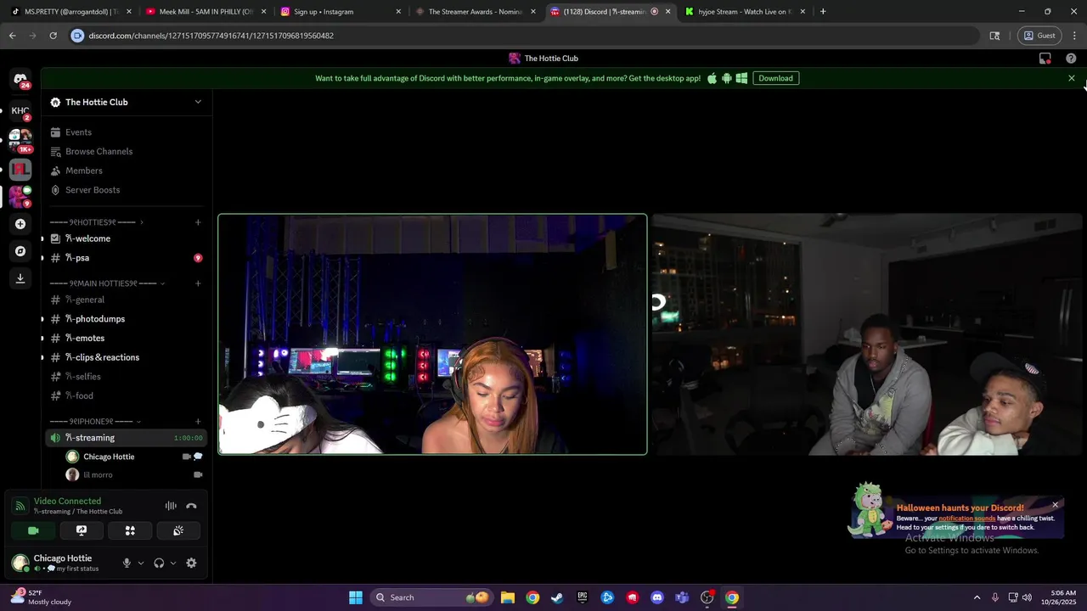Open User Settings gear icon
Viewport: 1087px width, 611px height.
coord(191,563)
